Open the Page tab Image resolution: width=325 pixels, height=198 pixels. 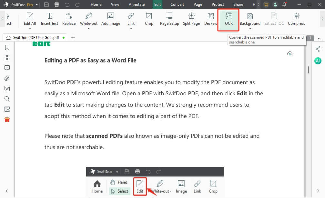(198, 4)
